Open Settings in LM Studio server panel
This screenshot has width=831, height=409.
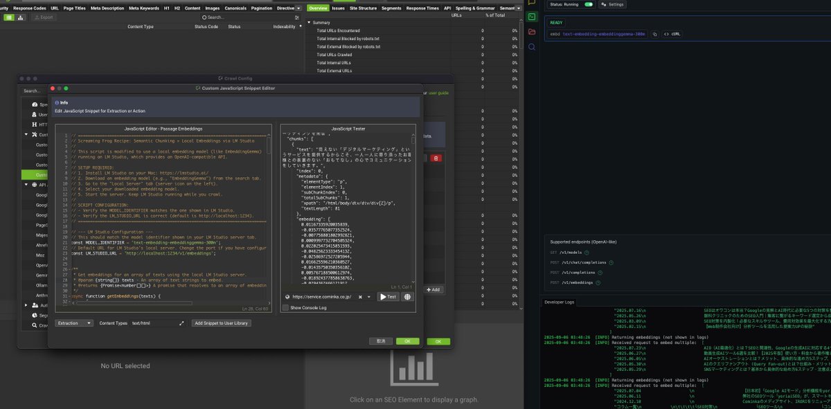pos(612,4)
